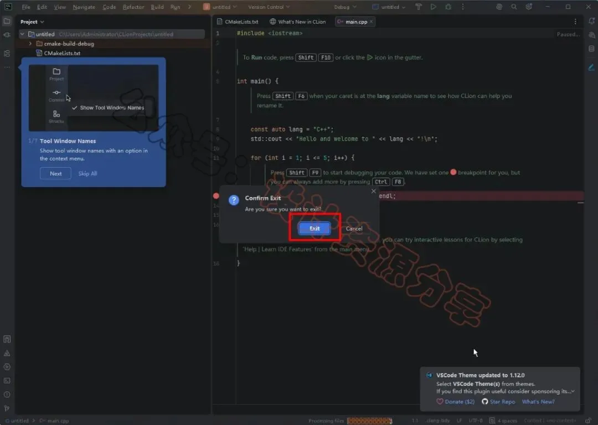The height and width of the screenshot is (425, 598).
Task: Click Cancel in Confirm Exit dialog
Action: (354, 229)
